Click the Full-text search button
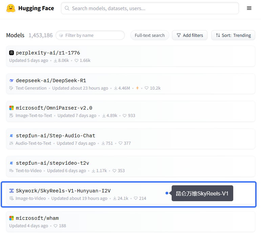Viewport: 261px width, 234px height. [150, 35]
